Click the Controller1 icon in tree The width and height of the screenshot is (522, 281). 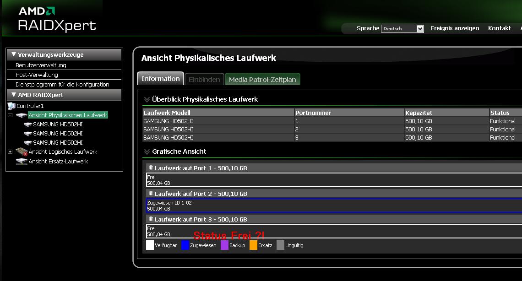pyautogui.click(x=11, y=106)
